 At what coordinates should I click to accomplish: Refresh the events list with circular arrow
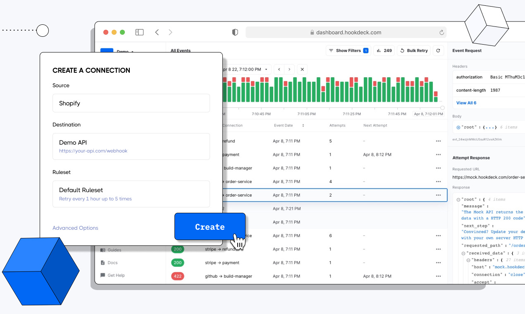tap(438, 50)
